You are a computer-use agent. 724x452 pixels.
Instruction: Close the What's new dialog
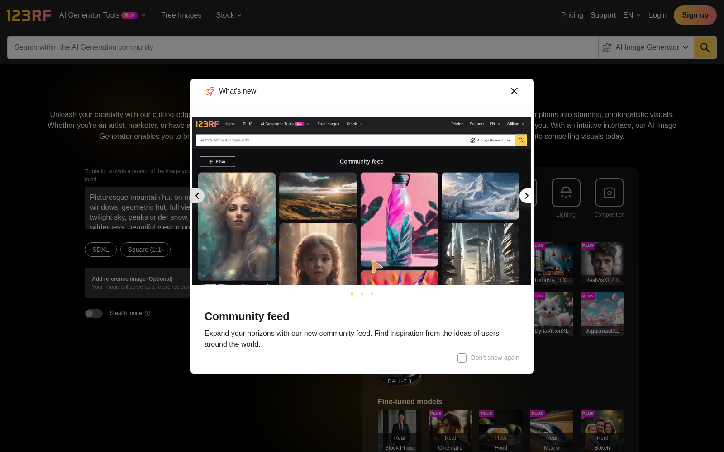(514, 91)
